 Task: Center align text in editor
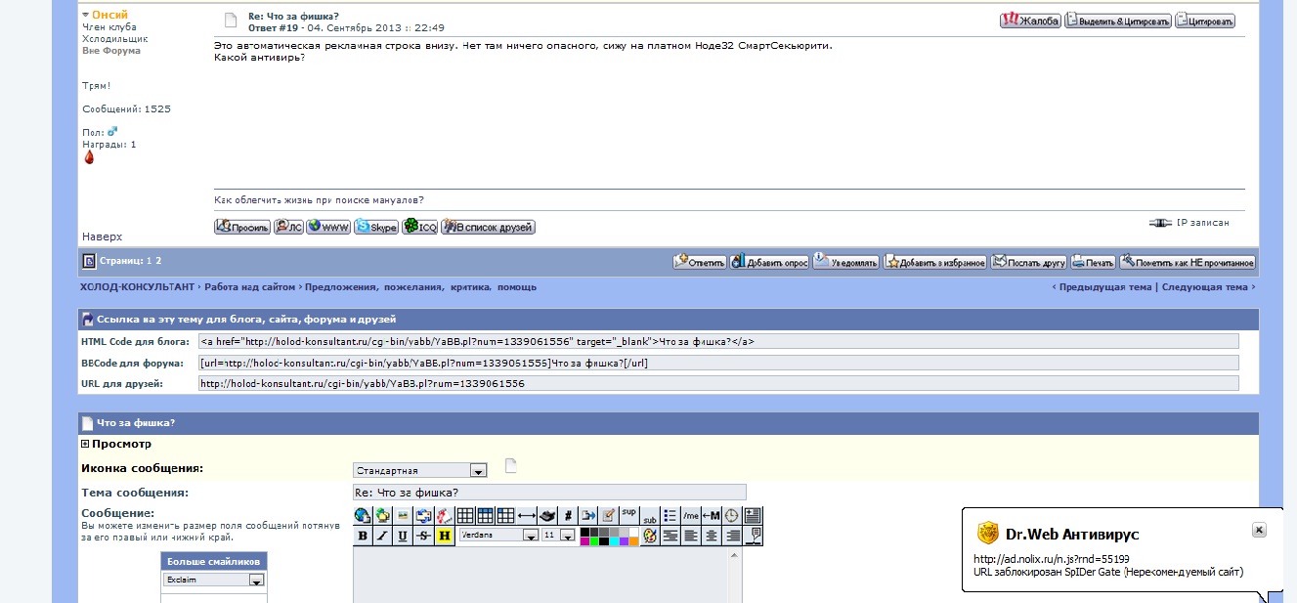(x=712, y=536)
